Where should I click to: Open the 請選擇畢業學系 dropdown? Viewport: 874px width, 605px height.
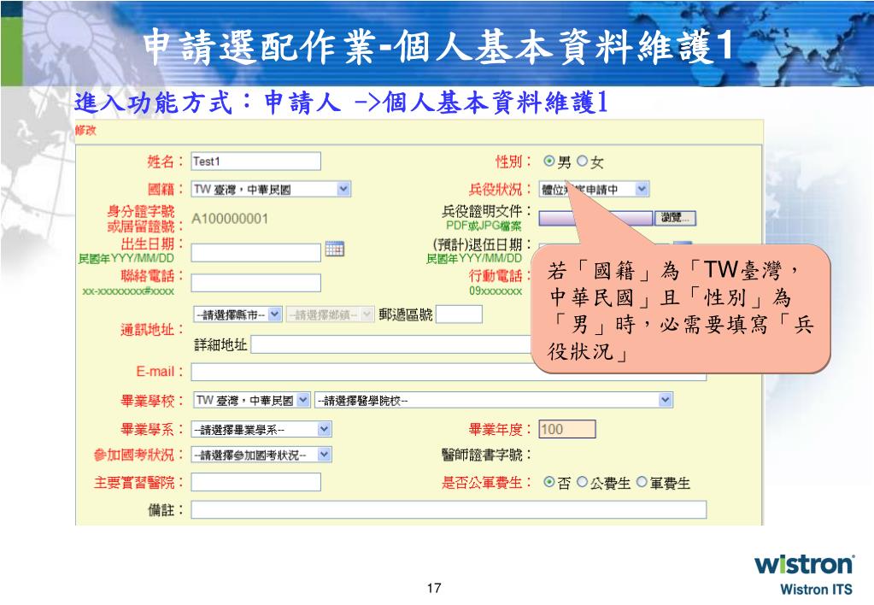(261, 429)
